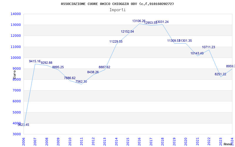Select the data label 13106.26
Viewport: 235px width, 147px height.
139,21
